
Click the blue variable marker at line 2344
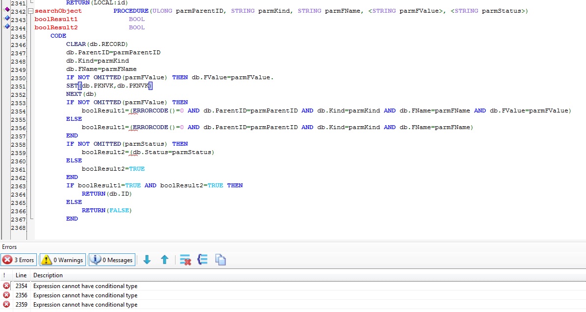tap(7, 27)
